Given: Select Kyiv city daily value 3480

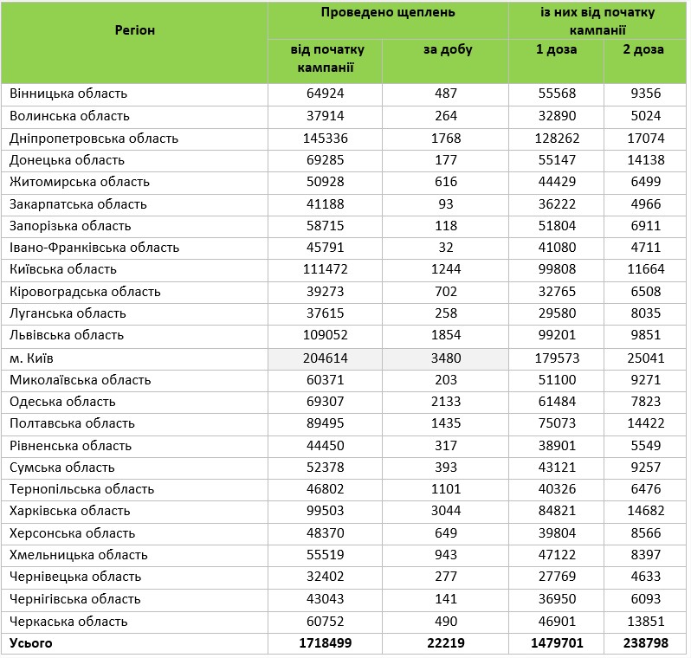Looking at the screenshot, I should coord(448,358).
